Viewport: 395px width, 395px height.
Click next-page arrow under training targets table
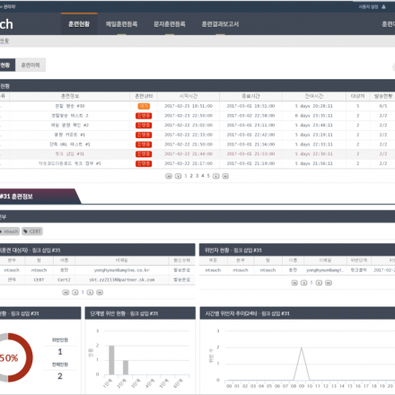pyautogui.click(x=90, y=293)
